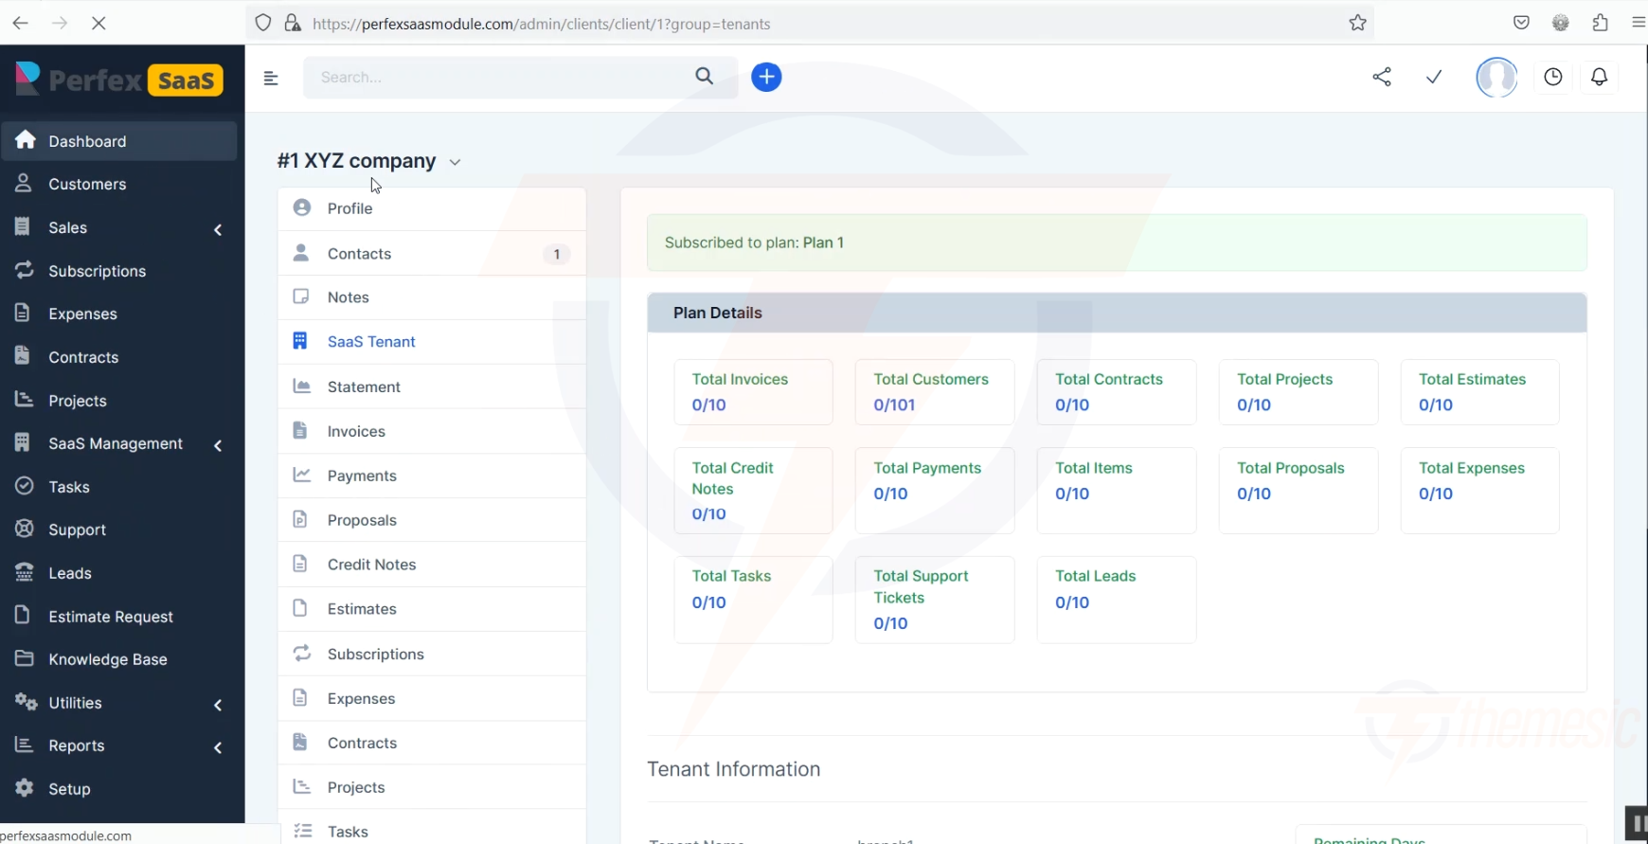Click the share icon in top bar

click(x=1382, y=78)
